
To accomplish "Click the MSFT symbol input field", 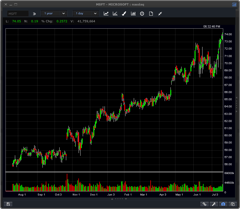I will [x=18, y=13].
